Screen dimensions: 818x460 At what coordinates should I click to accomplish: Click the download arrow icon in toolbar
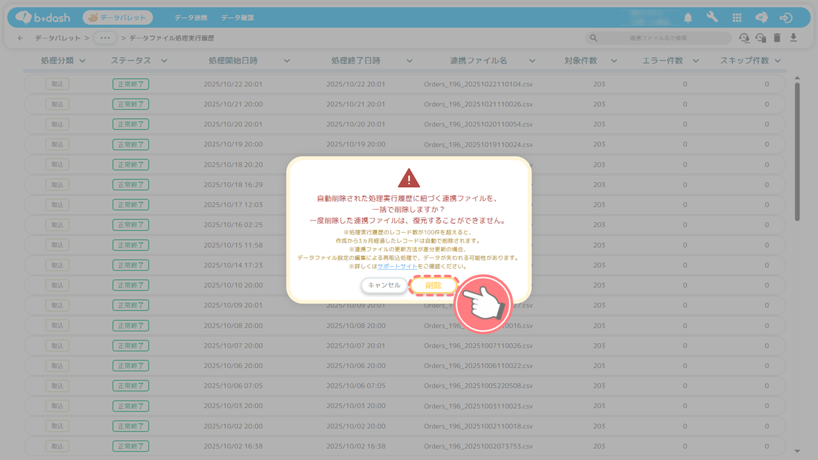(x=794, y=38)
